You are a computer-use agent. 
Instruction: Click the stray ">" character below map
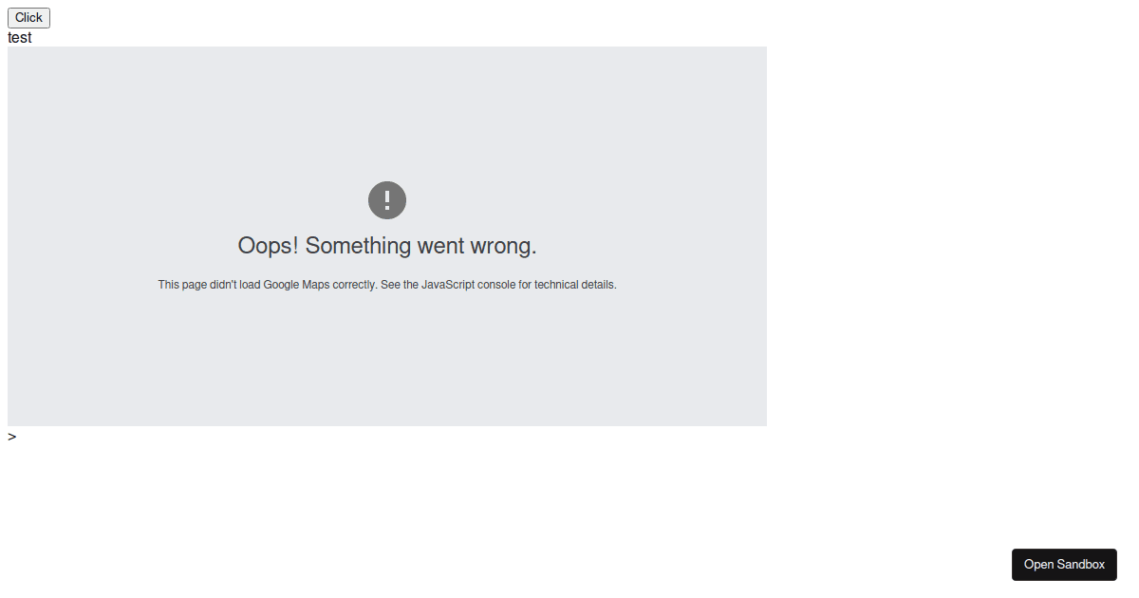(11, 437)
